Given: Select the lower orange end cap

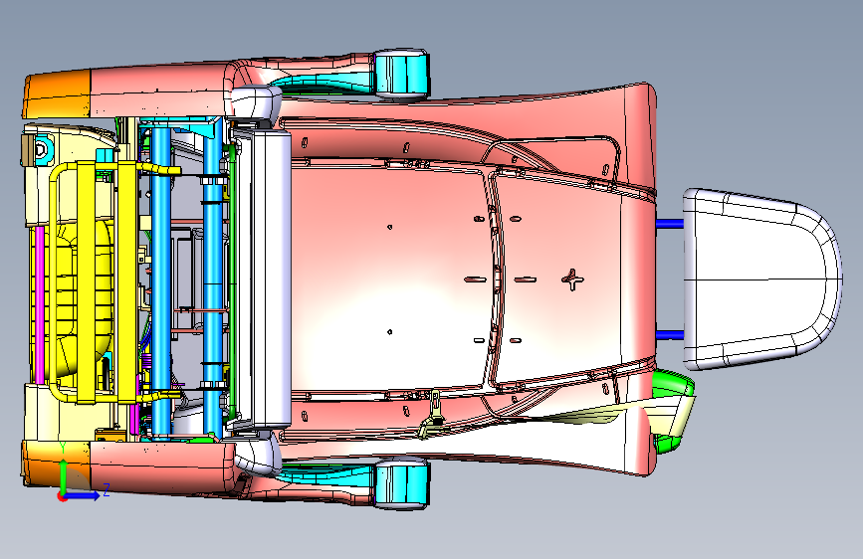Looking at the screenshot, I should click(x=56, y=464).
